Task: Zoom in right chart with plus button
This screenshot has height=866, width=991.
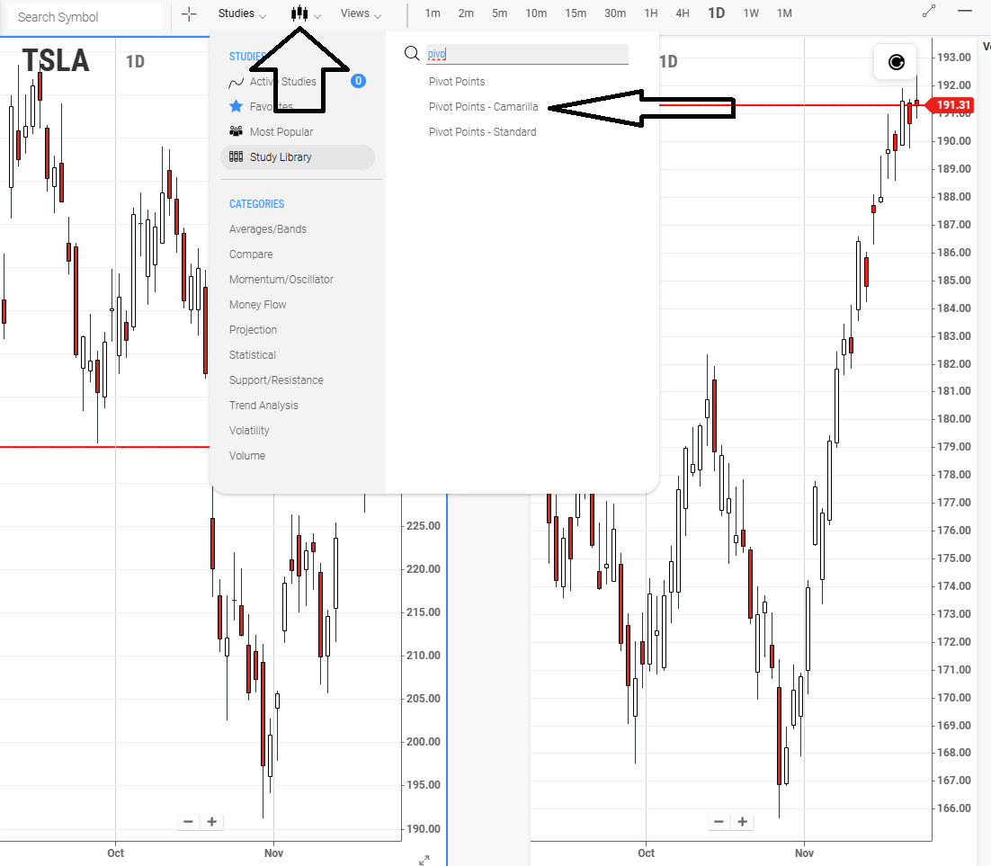Action: pos(743,822)
